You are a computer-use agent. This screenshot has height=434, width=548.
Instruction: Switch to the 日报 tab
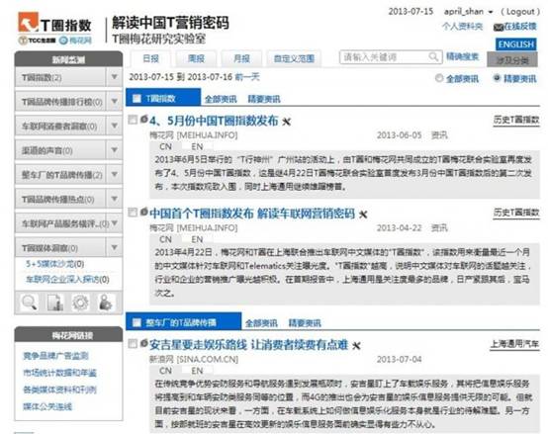point(150,58)
